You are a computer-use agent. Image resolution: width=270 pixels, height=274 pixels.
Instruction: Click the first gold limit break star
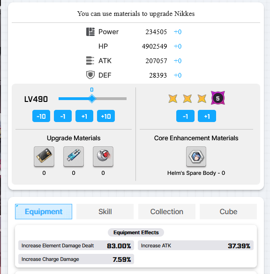[x=173, y=98]
